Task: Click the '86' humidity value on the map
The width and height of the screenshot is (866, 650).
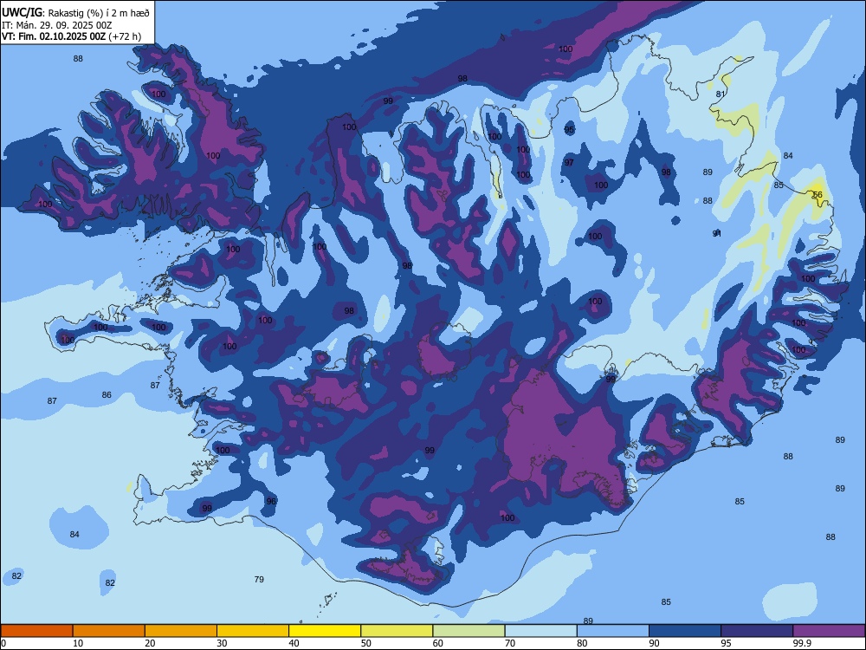Action: tap(107, 394)
